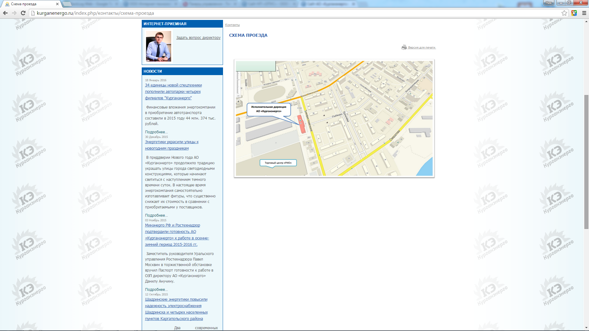
Task: Open news "Шадринские энергетики повысили"
Action: [x=176, y=309]
